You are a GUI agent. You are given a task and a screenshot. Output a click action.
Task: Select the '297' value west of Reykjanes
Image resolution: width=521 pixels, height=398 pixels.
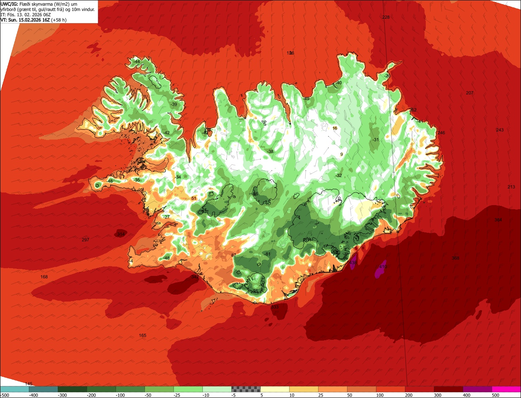[85, 240]
